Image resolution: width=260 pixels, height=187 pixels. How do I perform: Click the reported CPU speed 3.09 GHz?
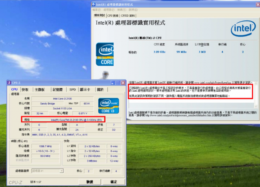[x=159, y=52]
